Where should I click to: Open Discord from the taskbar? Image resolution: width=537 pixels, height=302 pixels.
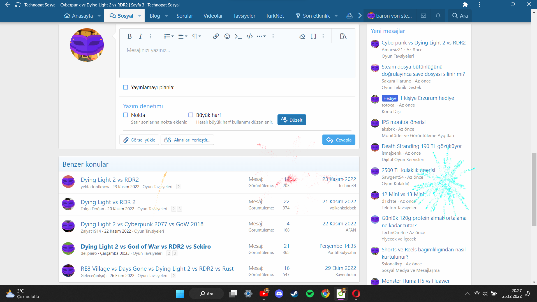click(x=279, y=294)
